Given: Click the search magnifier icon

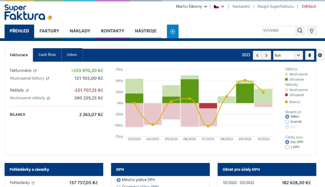Looking at the screenshot, I should (x=300, y=30).
